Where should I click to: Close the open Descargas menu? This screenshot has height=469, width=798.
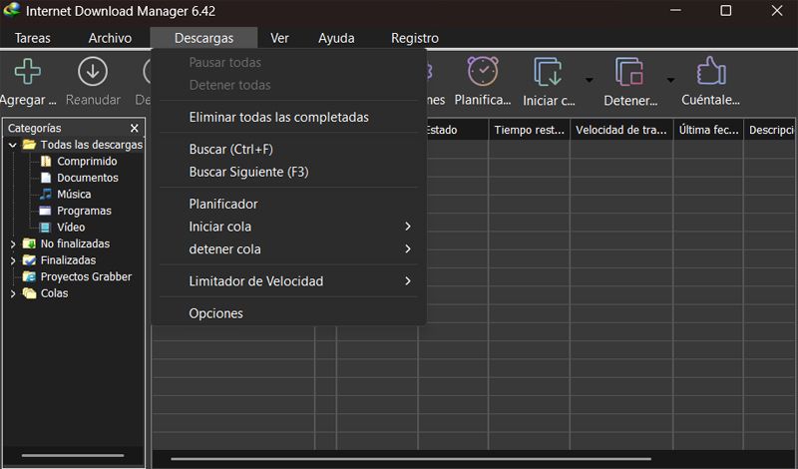pos(203,38)
